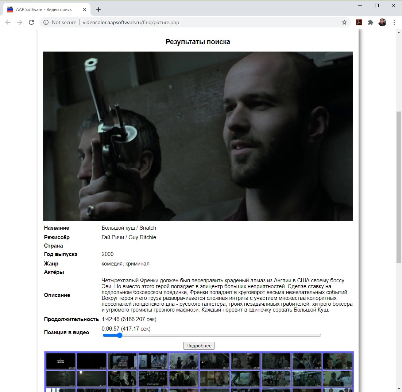This screenshot has width=402, height=392.
Task: Open fifth thumbnail in the second row
Action: [x=184, y=378]
